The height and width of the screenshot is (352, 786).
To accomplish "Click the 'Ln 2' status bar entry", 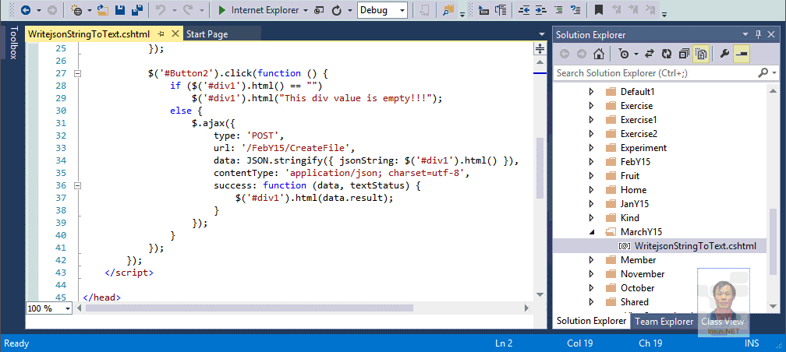I will (x=504, y=343).
